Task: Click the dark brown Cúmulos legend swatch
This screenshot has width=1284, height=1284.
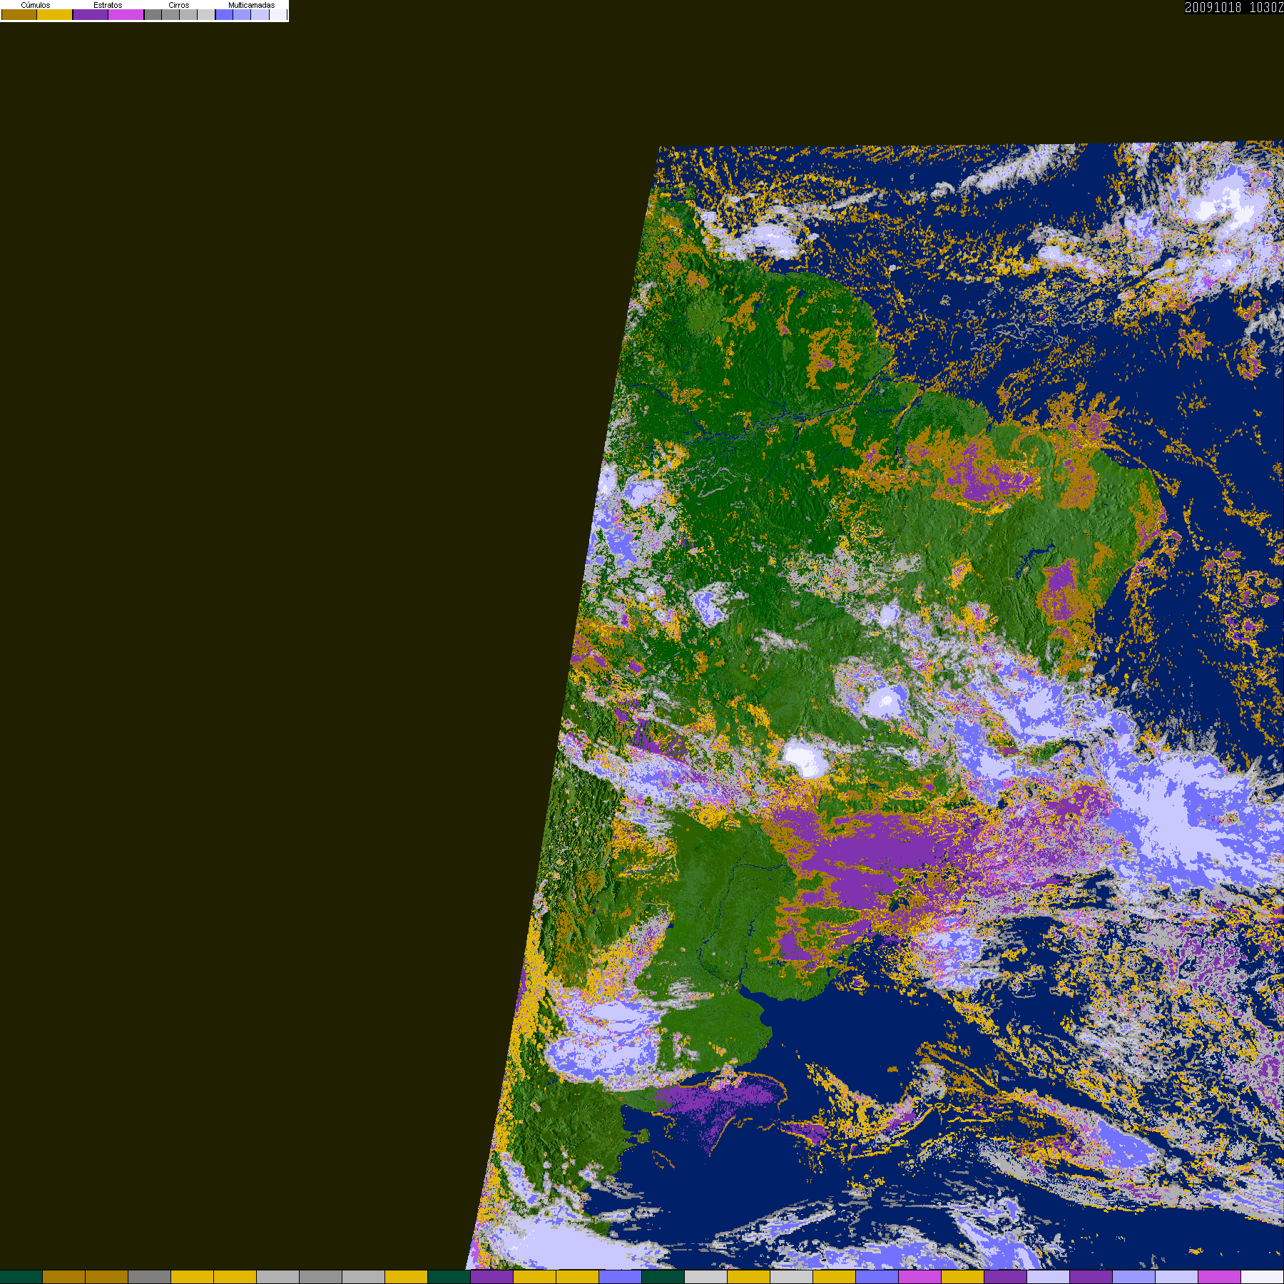Action: coord(19,14)
